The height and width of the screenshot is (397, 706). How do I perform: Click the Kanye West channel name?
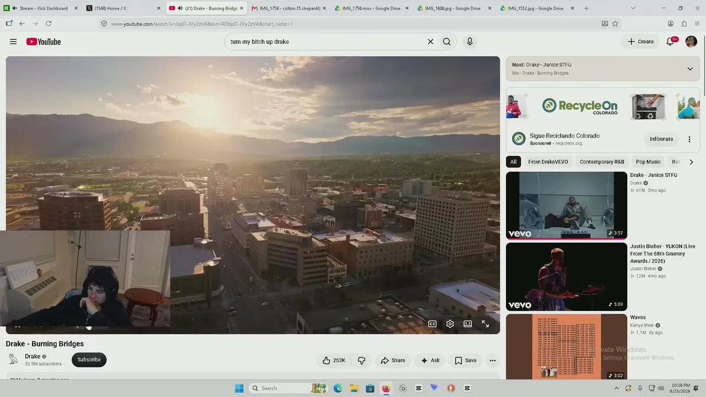642,325
